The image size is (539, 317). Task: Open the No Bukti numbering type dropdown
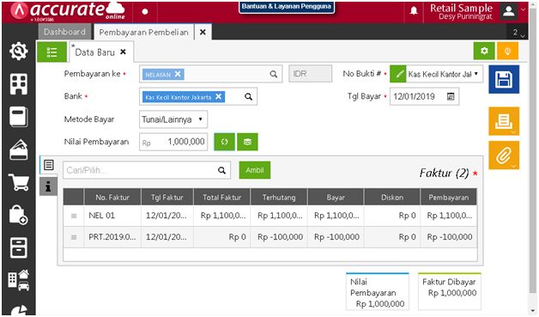point(445,74)
